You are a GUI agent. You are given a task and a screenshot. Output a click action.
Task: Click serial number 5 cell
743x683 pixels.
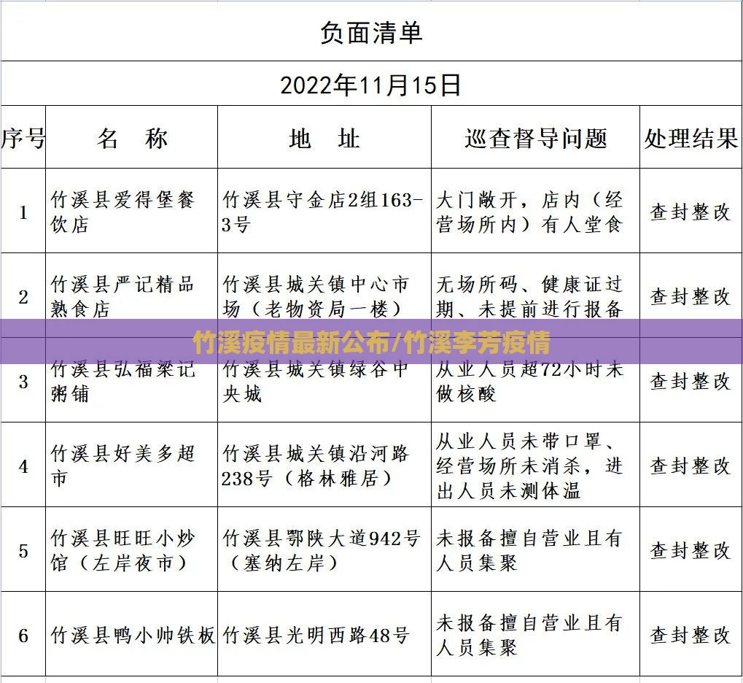pos(23,549)
